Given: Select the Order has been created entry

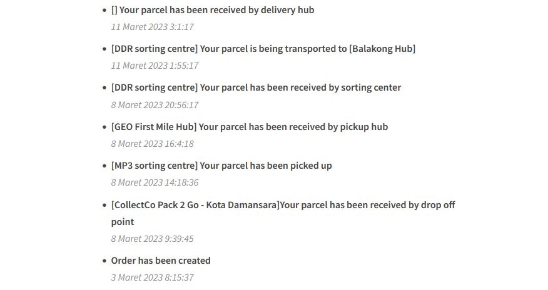Looking at the screenshot, I should (161, 261).
